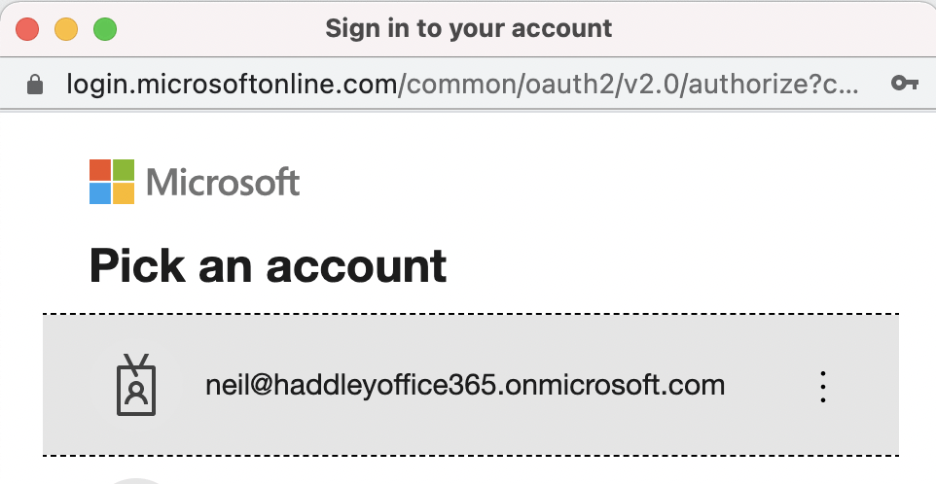Open the three-dot account options menu

click(x=823, y=386)
